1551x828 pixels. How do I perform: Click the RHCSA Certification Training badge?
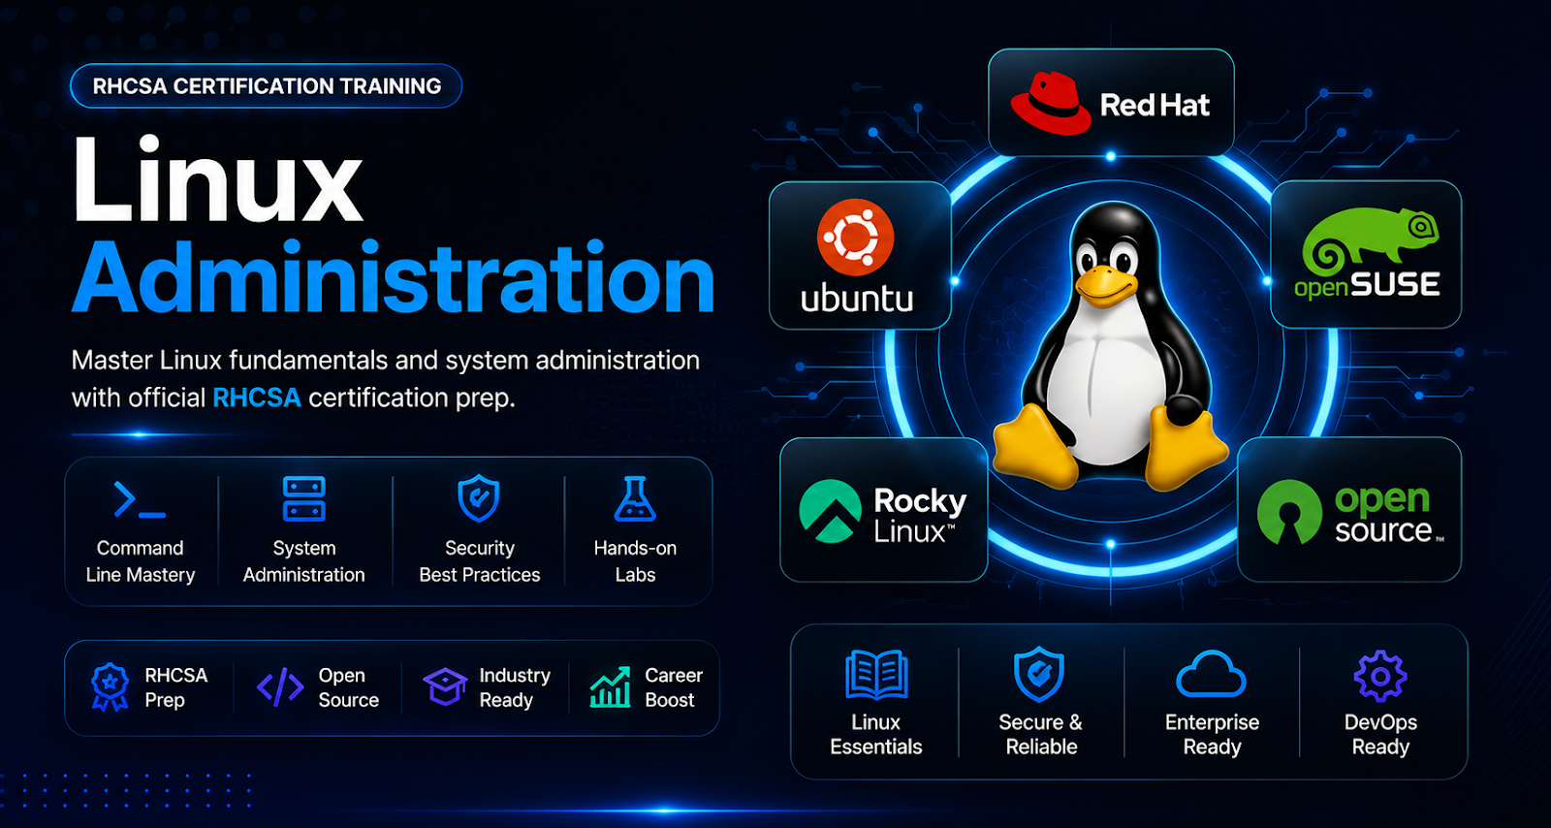click(x=267, y=86)
